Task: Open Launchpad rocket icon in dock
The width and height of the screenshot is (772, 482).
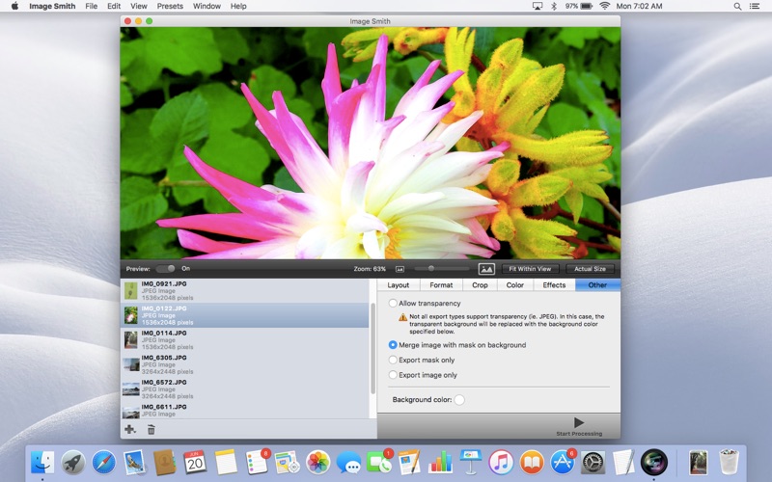Action: (73, 463)
